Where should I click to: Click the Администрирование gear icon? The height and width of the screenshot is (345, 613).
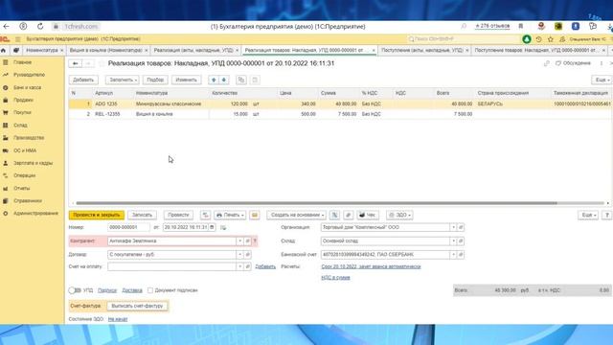tap(6, 214)
